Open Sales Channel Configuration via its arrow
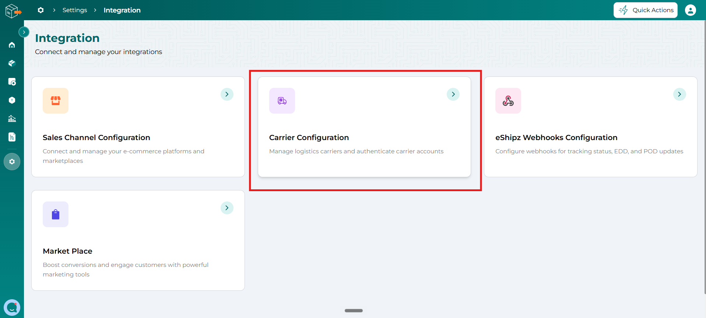 click(x=227, y=94)
